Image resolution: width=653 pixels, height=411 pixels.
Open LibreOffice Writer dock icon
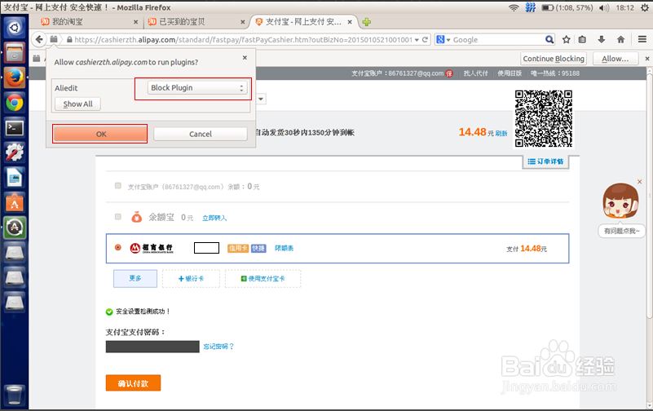point(15,178)
